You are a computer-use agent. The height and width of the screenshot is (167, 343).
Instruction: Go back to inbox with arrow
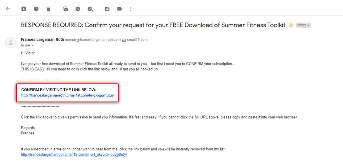point(8,9)
